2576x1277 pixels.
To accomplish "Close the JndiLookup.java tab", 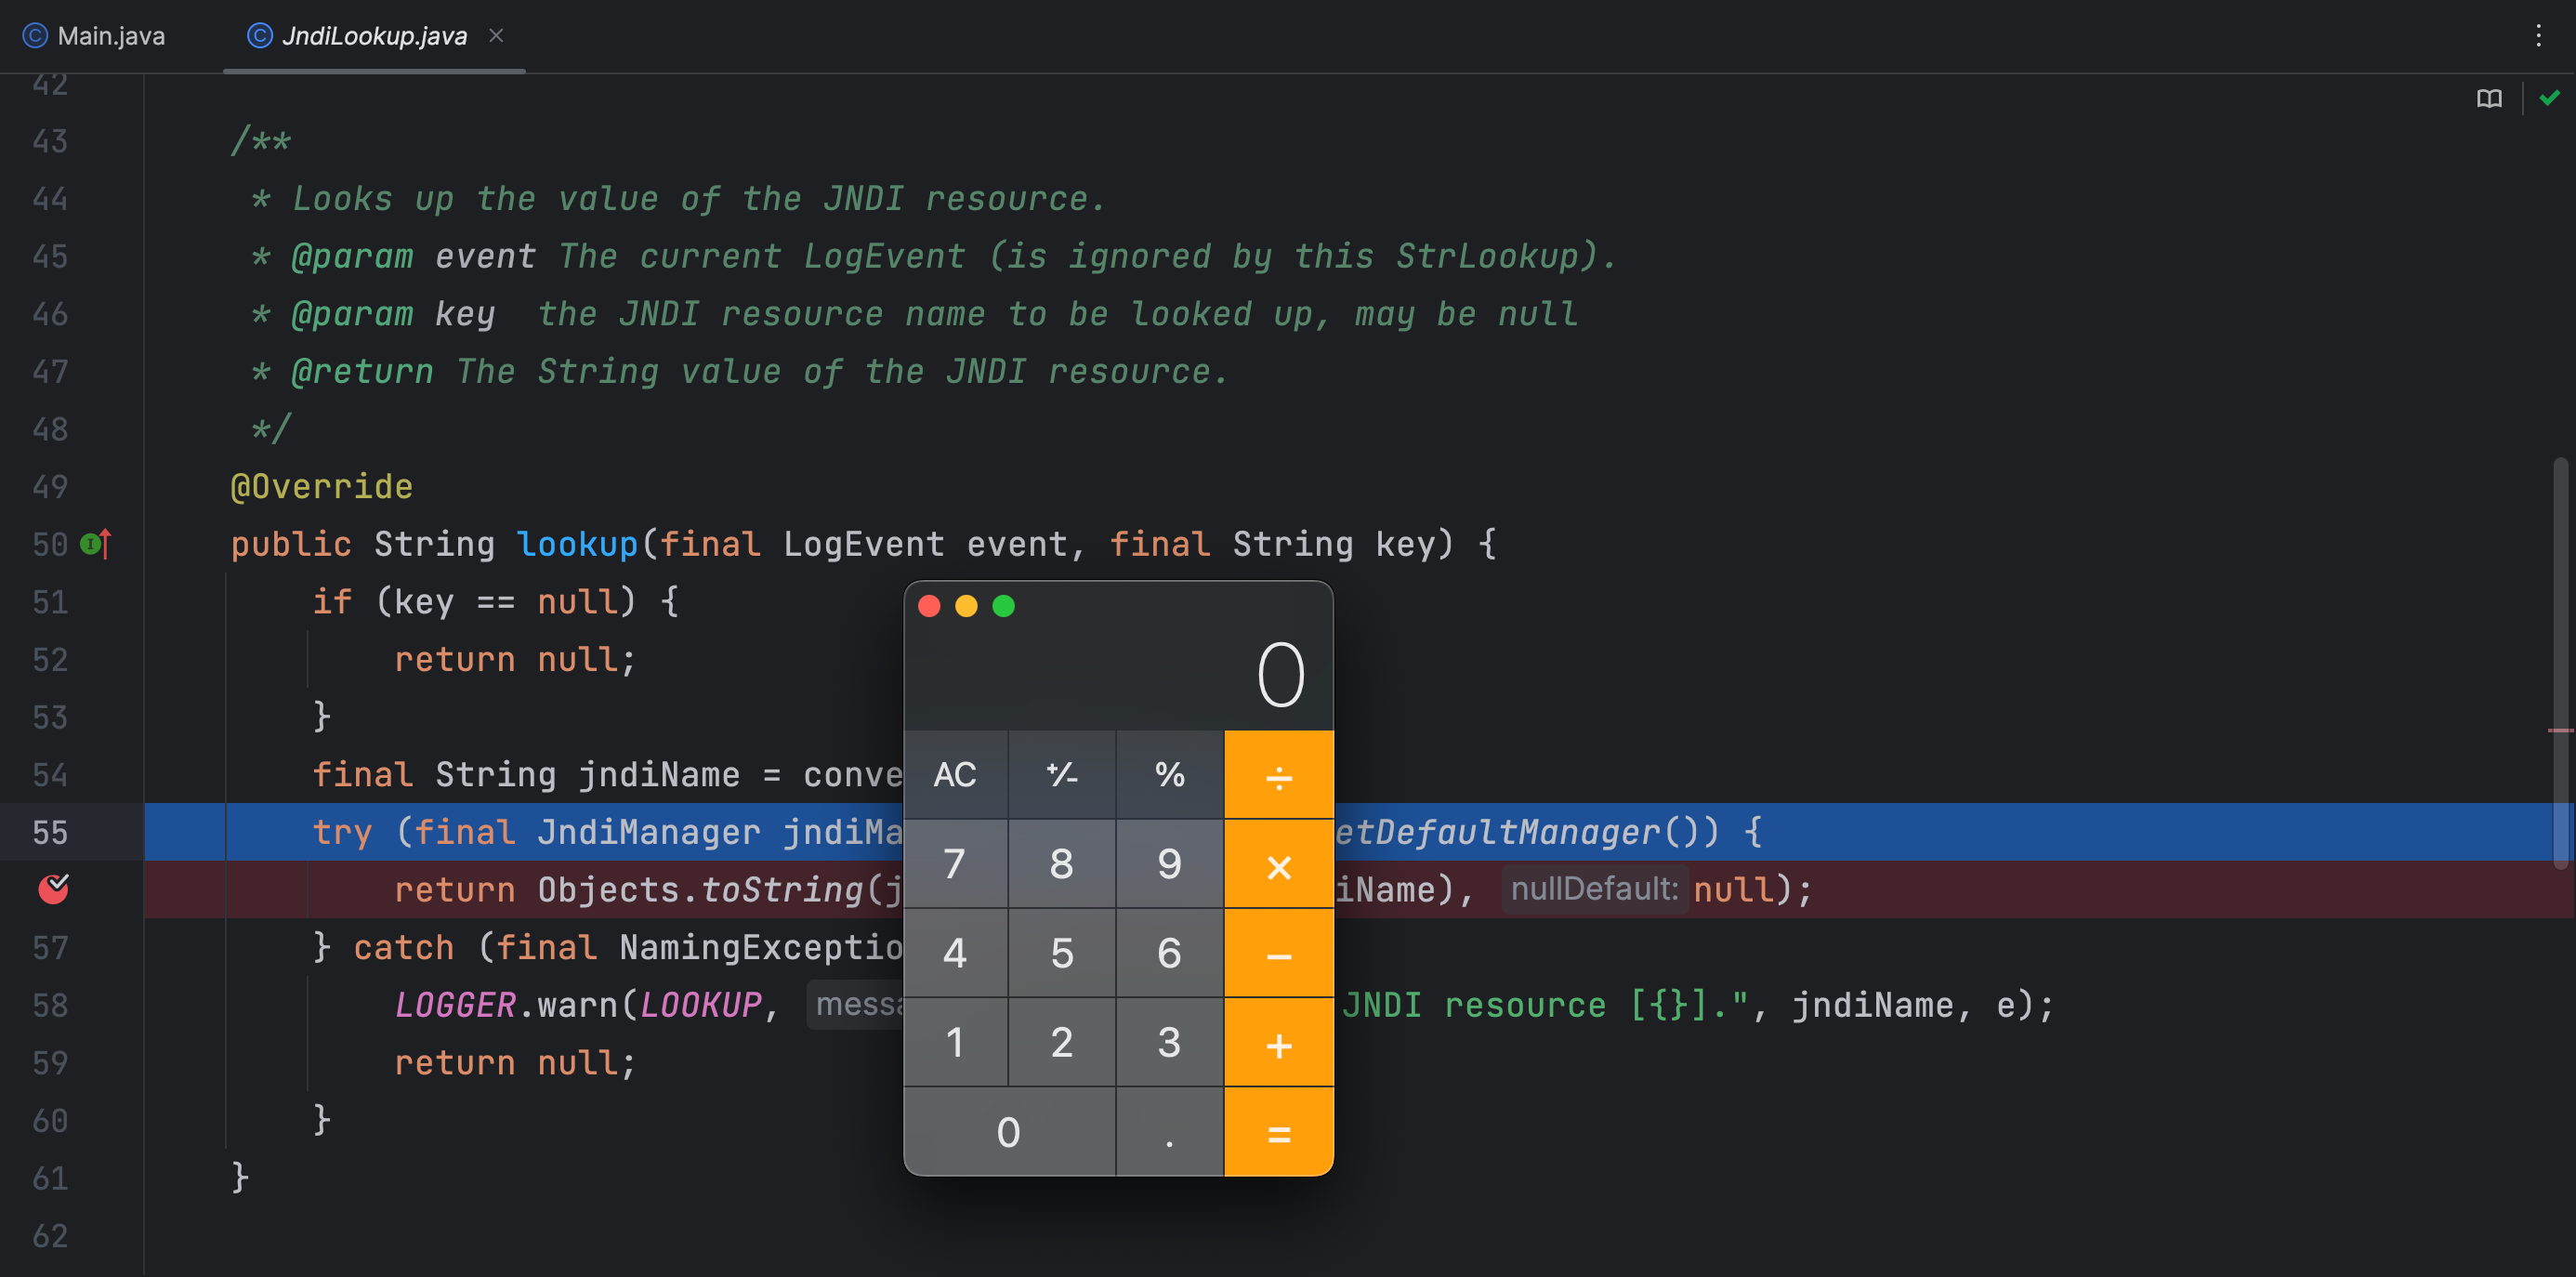I will (x=496, y=35).
